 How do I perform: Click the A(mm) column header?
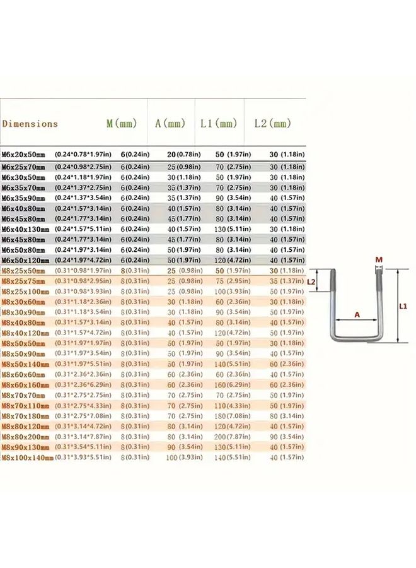tap(170, 124)
